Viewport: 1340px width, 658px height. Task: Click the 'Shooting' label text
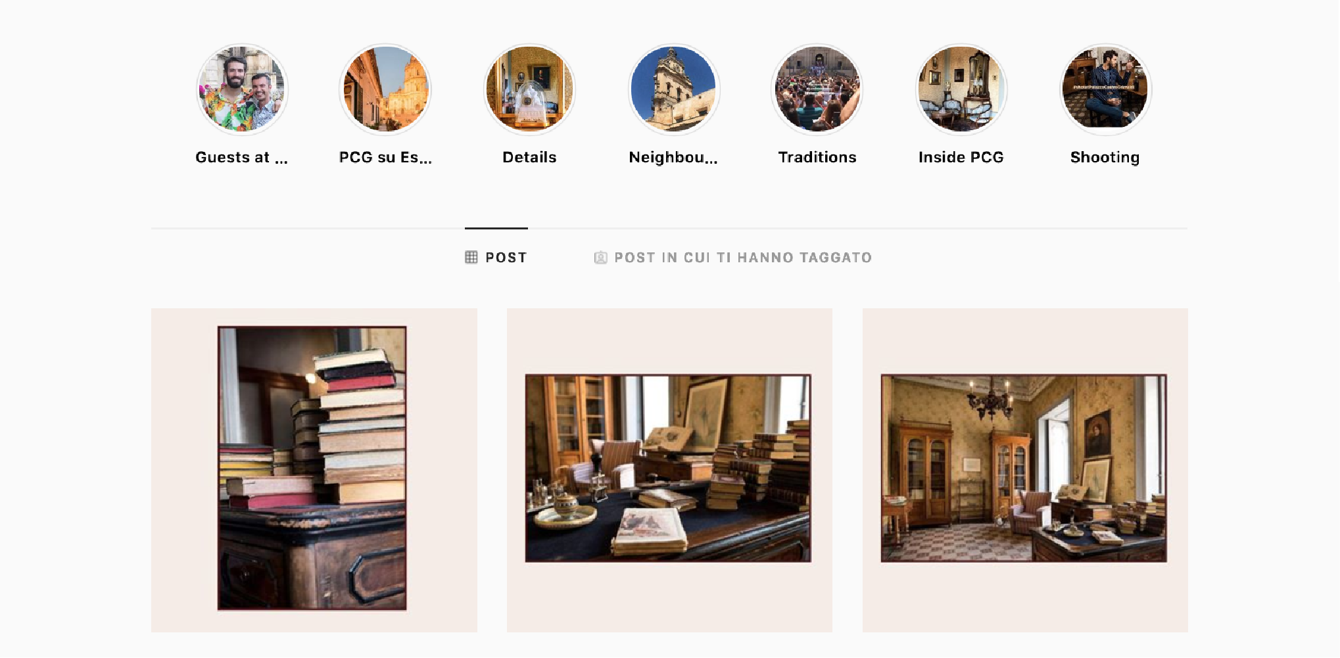pyautogui.click(x=1105, y=158)
